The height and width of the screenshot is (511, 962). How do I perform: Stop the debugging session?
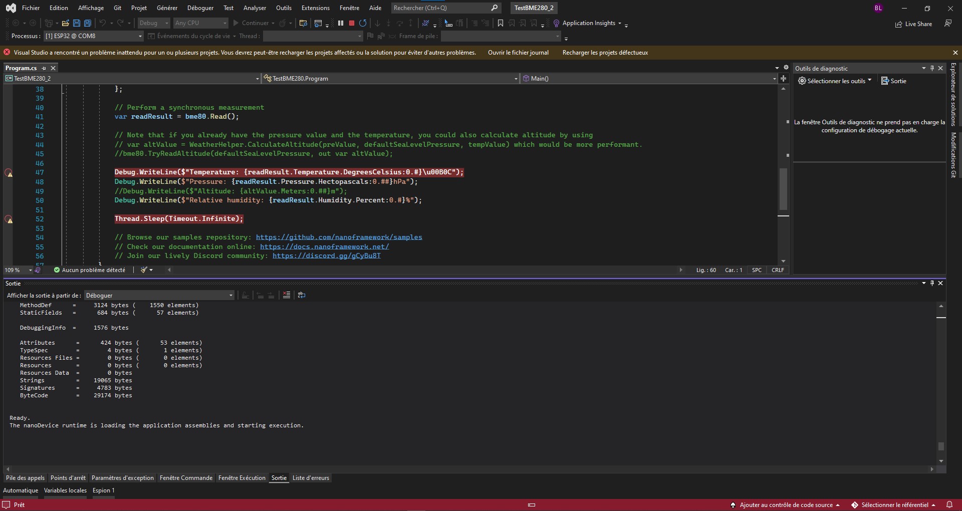pos(351,23)
